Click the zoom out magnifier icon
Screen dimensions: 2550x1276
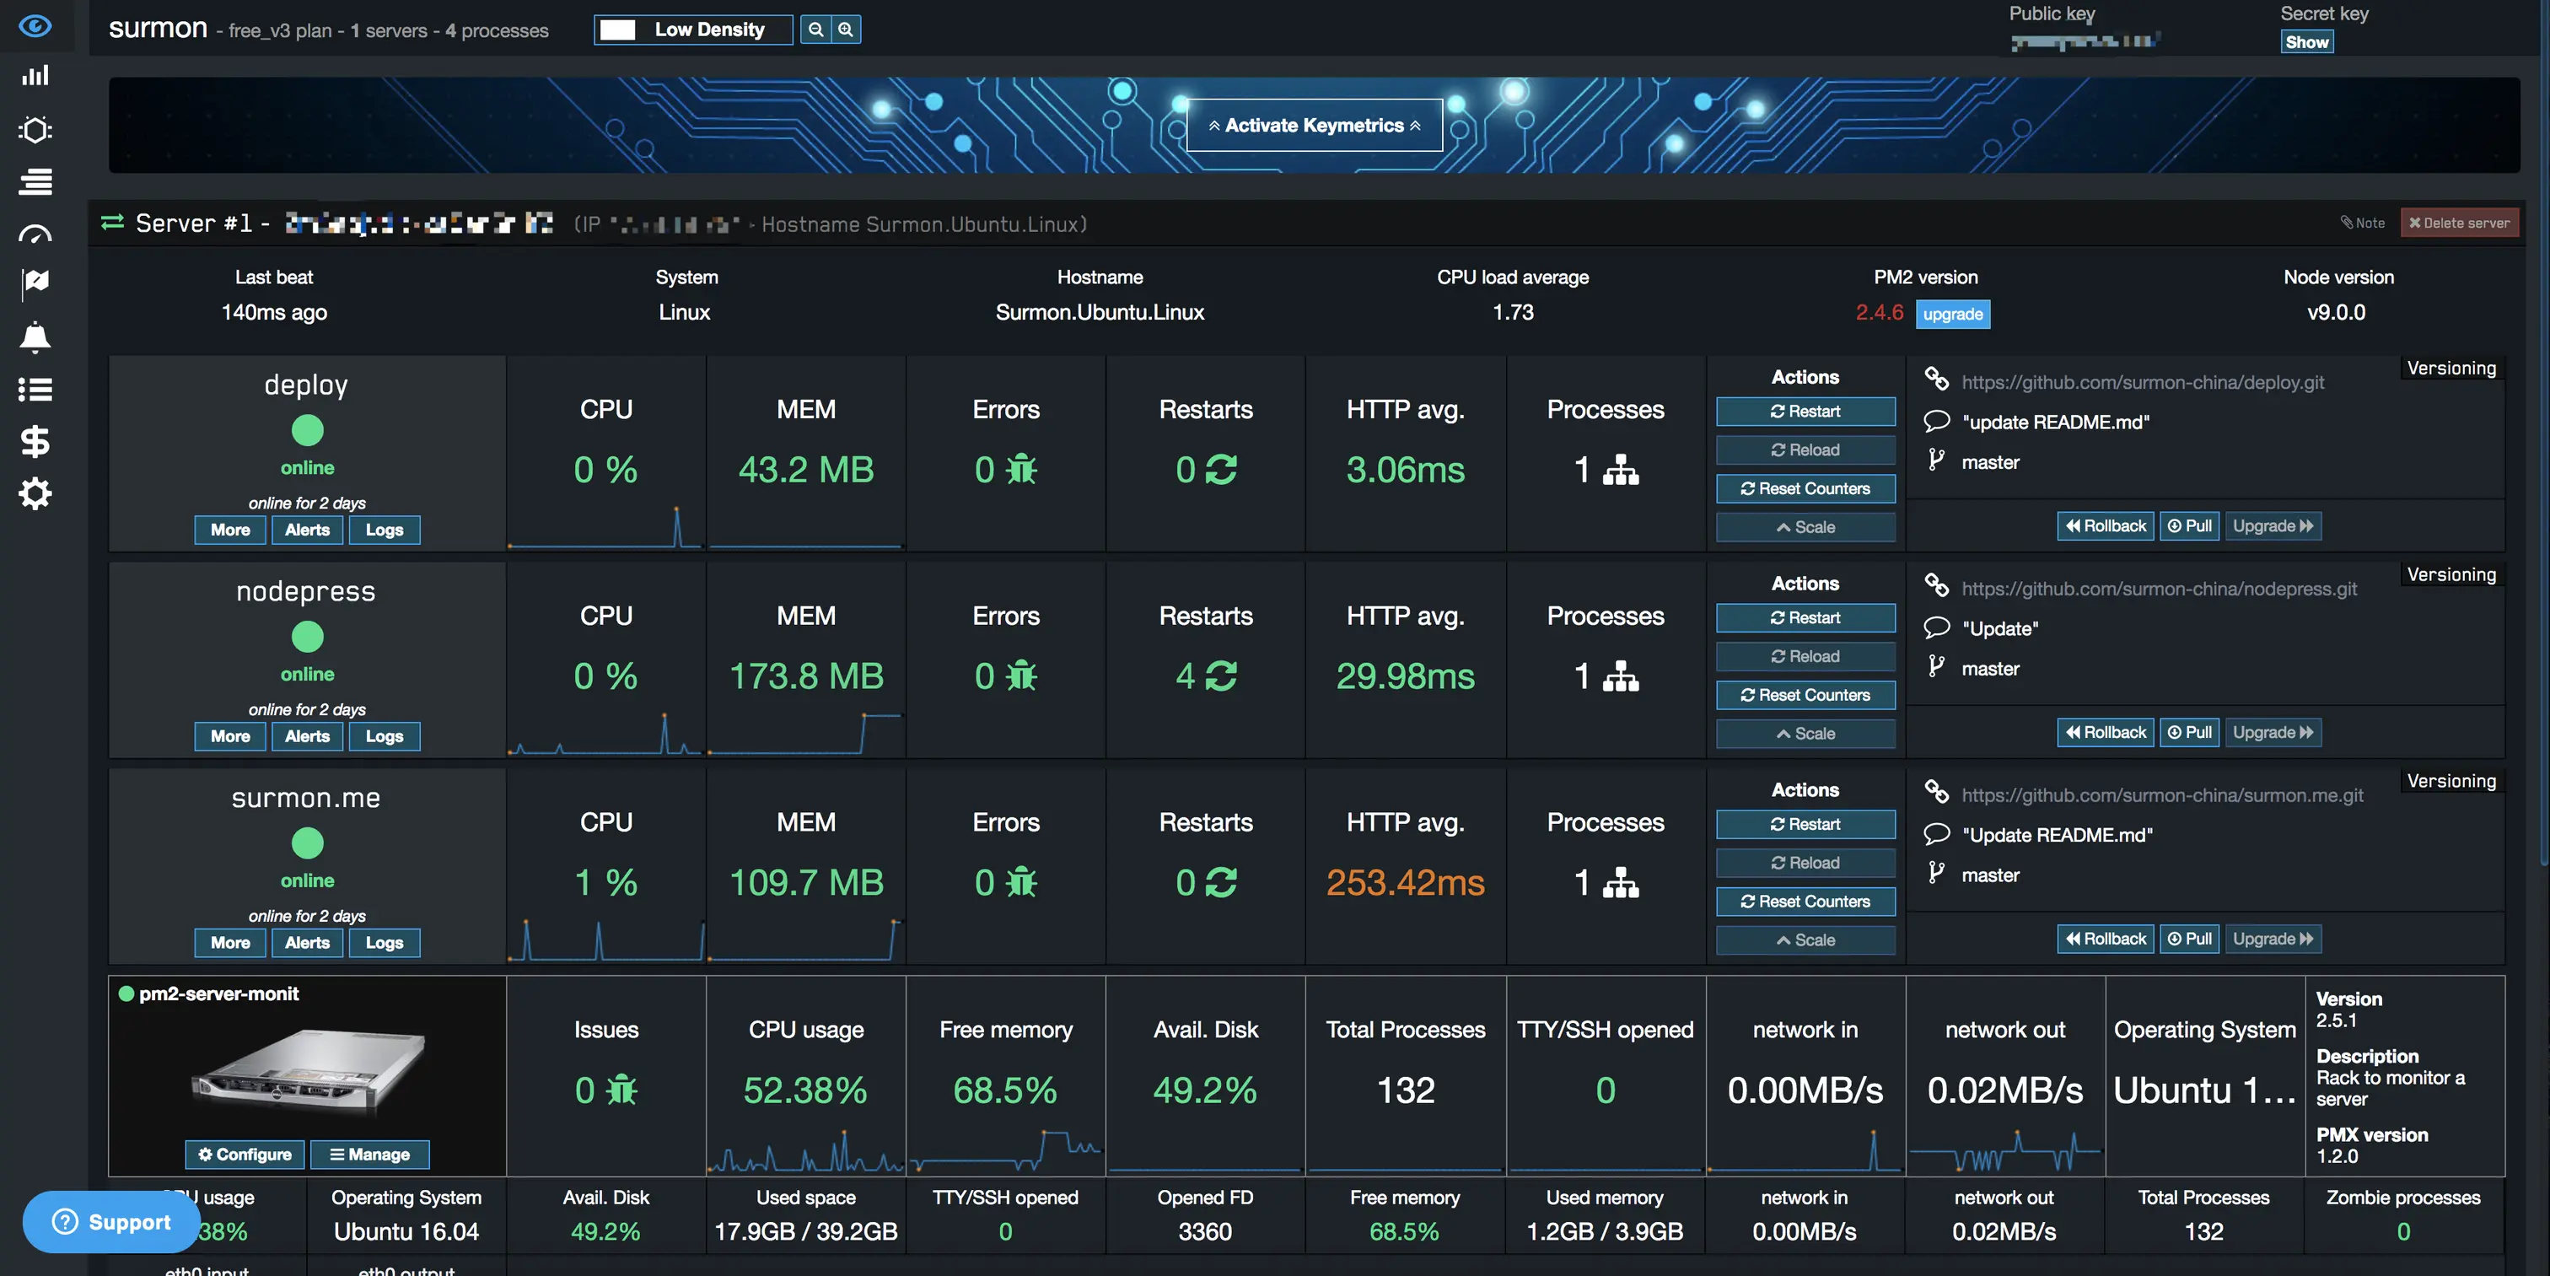pyautogui.click(x=815, y=30)
